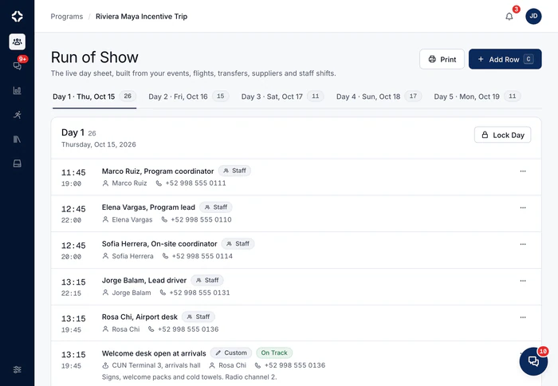Screen dimensions: 558x386
Task: Click person icon beside Elena Vargas name
Action: [105, 219]
